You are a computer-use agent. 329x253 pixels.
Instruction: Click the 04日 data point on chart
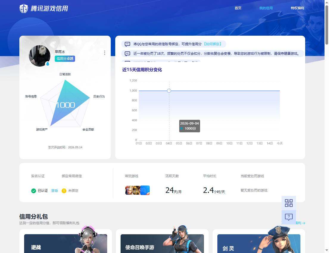pyautogui.click(x=169, y=91)
